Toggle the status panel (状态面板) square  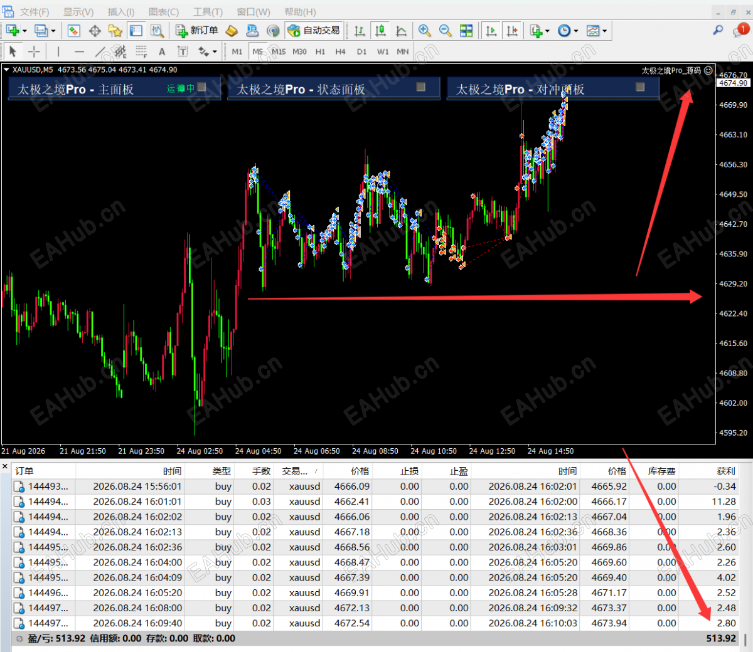(x=421, y=87)
